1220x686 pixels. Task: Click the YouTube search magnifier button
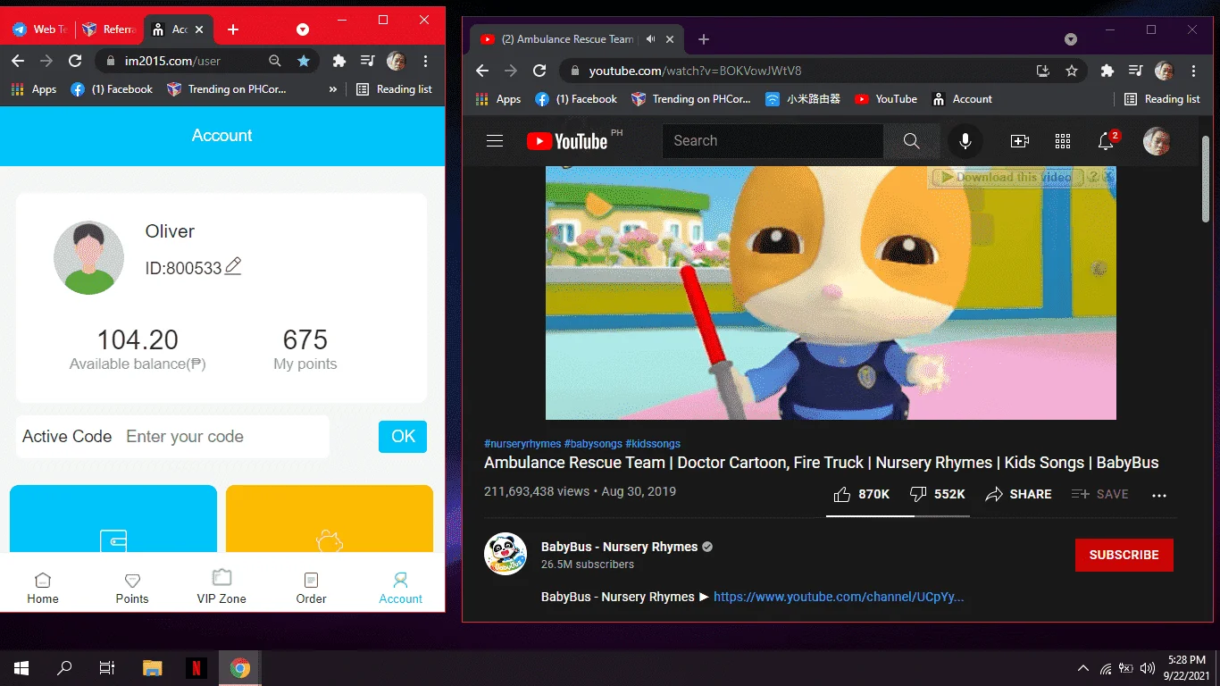click(x=911, y=141)
